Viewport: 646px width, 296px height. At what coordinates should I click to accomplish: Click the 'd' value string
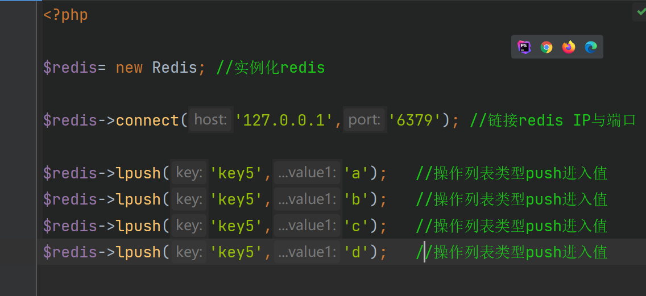point(357,252)
